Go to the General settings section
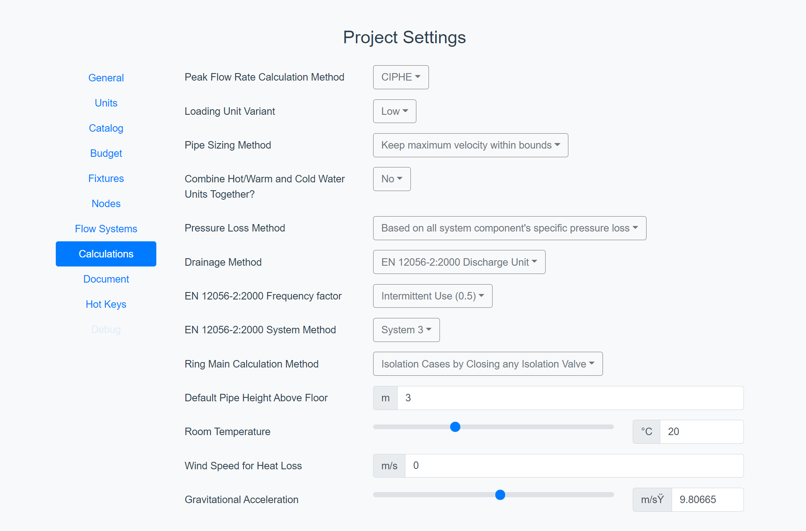Image resolution: width=806 pixels, height=531 pixels. click(106, 78)
